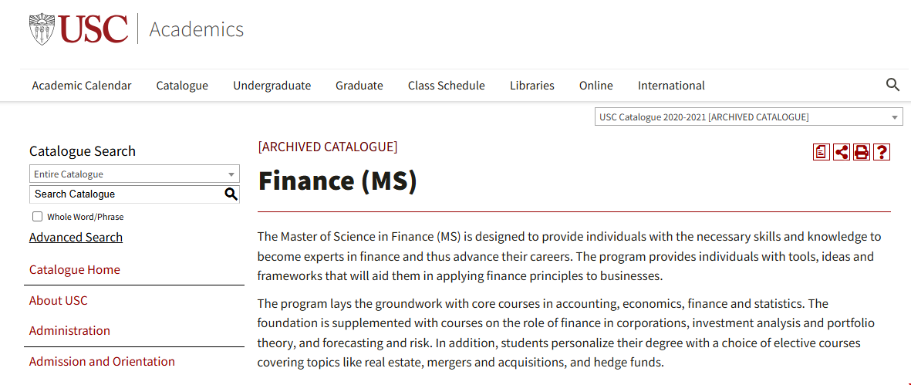
Task: Go to Class Schedule
Action: coord(447,86)
